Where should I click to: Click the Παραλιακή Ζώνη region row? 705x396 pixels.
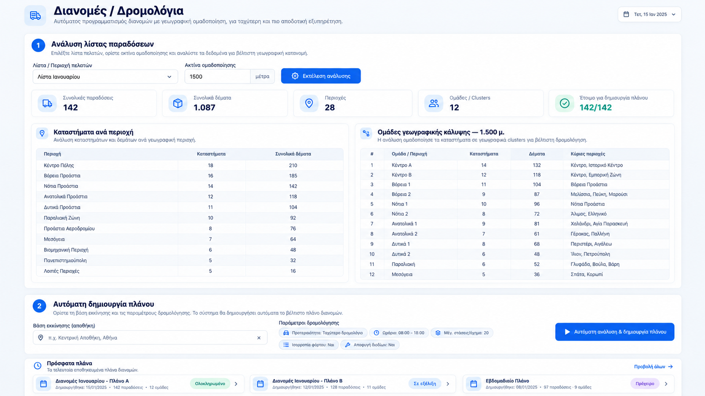(190, 218)
